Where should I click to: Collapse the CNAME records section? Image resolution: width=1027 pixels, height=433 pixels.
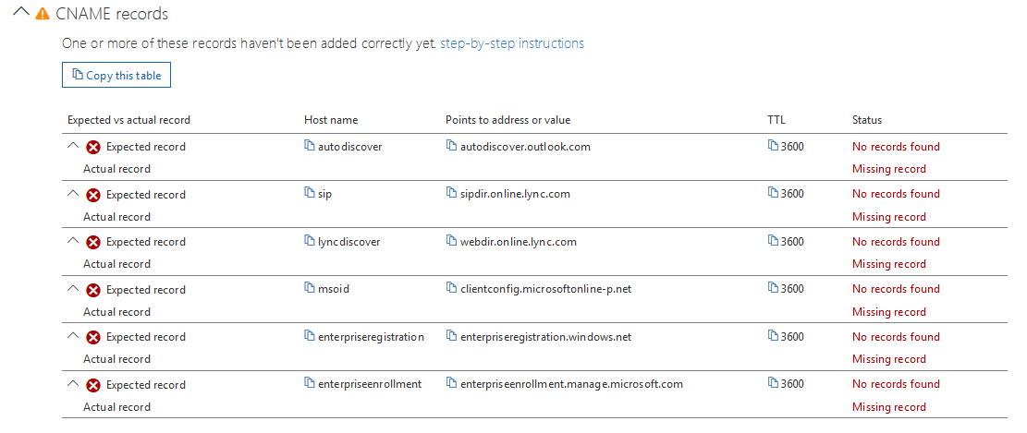22,12
